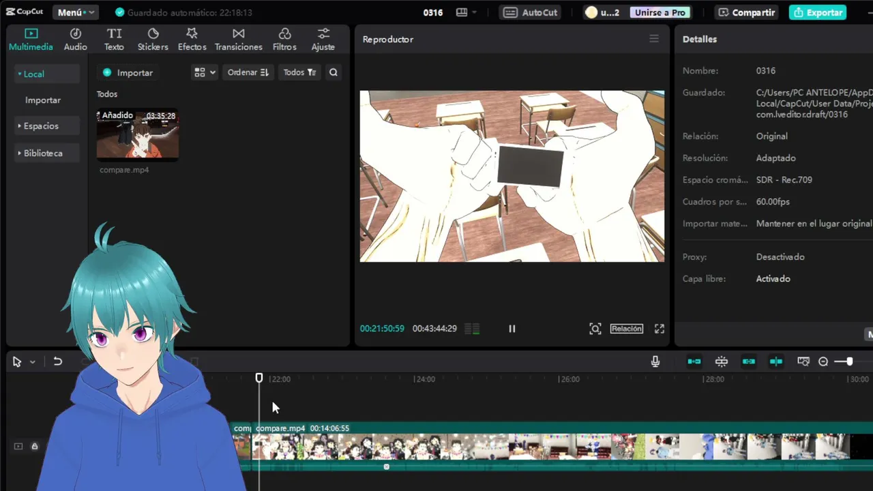Viewport: 873px width, 491px height.
Task: Click the AutoCut button
Action: coord(531,12)
